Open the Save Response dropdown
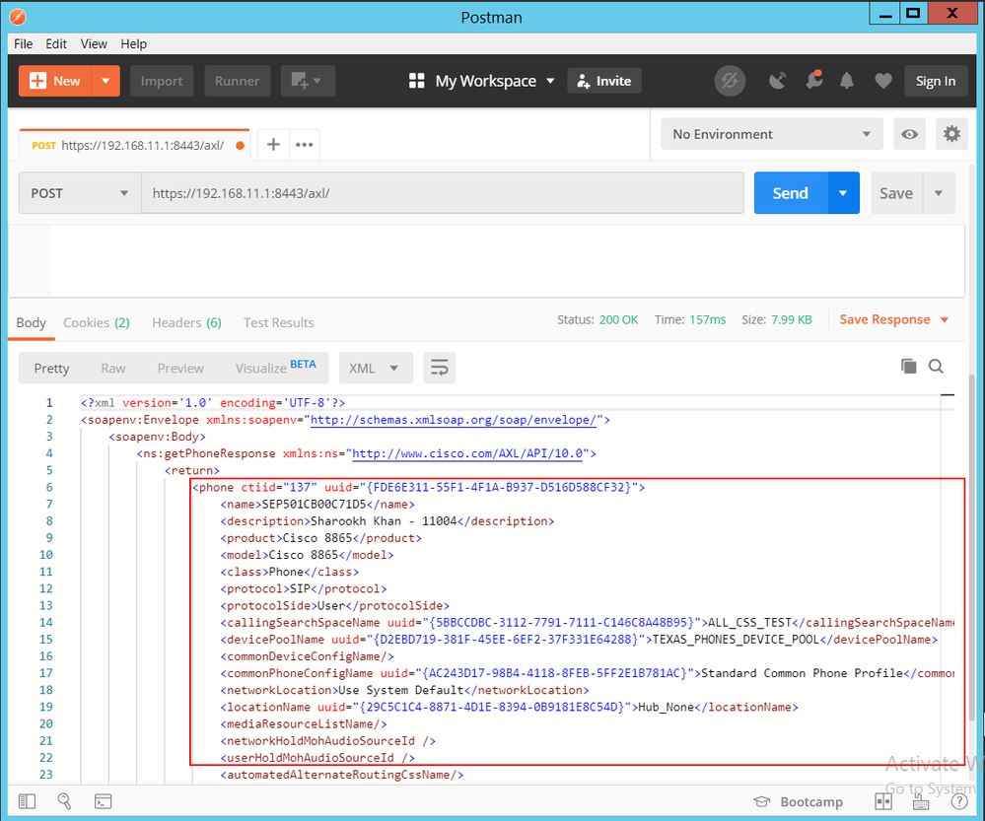This screenshot has height=821, width=985. click(x=893, y=319)
